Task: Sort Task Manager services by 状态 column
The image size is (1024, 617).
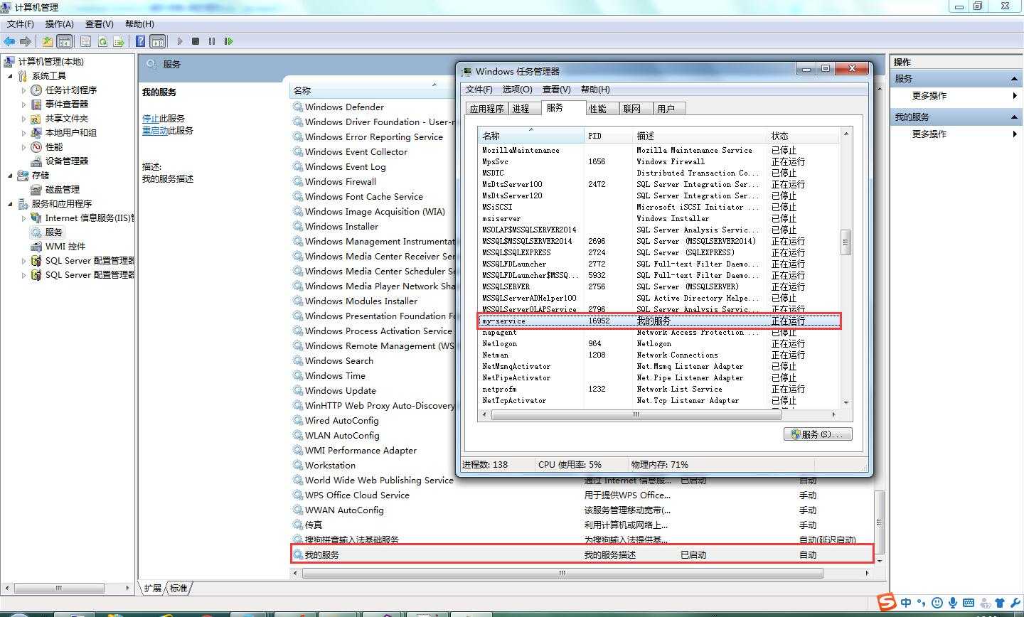Action: coord(804,136)
